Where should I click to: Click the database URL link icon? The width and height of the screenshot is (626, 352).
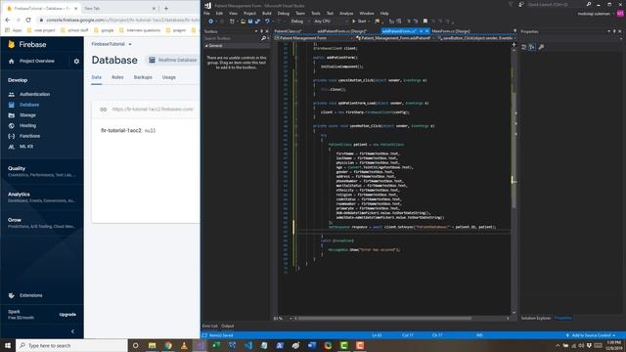click(x=104, y=110)
